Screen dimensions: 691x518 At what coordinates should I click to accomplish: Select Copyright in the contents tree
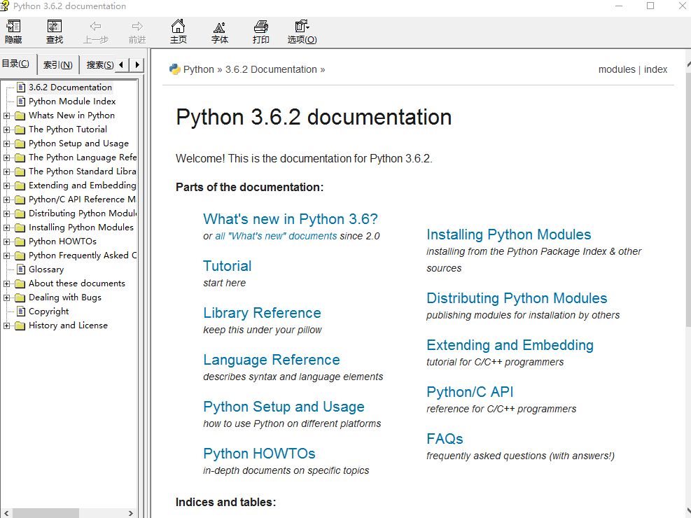pos(48,311)
